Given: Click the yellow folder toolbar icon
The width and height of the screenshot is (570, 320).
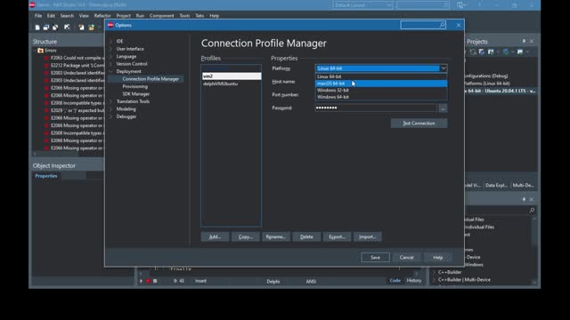Looking at the screenshot, I should pyautogui.click(x=91, y=28).
